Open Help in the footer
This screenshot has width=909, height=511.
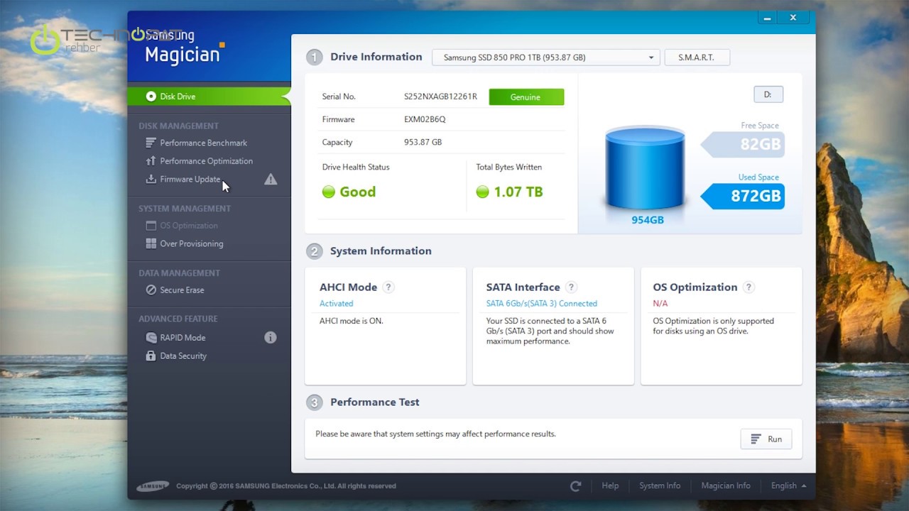[610, 486]
